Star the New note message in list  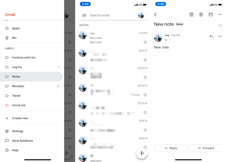(x=145, y=42)
